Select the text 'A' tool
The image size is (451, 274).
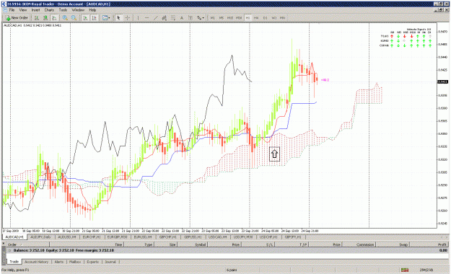[x=182, y=18]
